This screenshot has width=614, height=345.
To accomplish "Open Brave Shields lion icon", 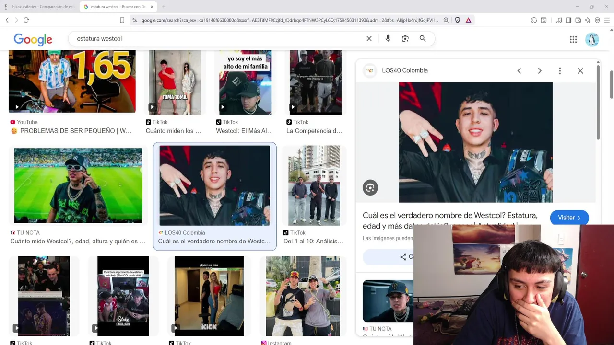I will pos(458,20).
